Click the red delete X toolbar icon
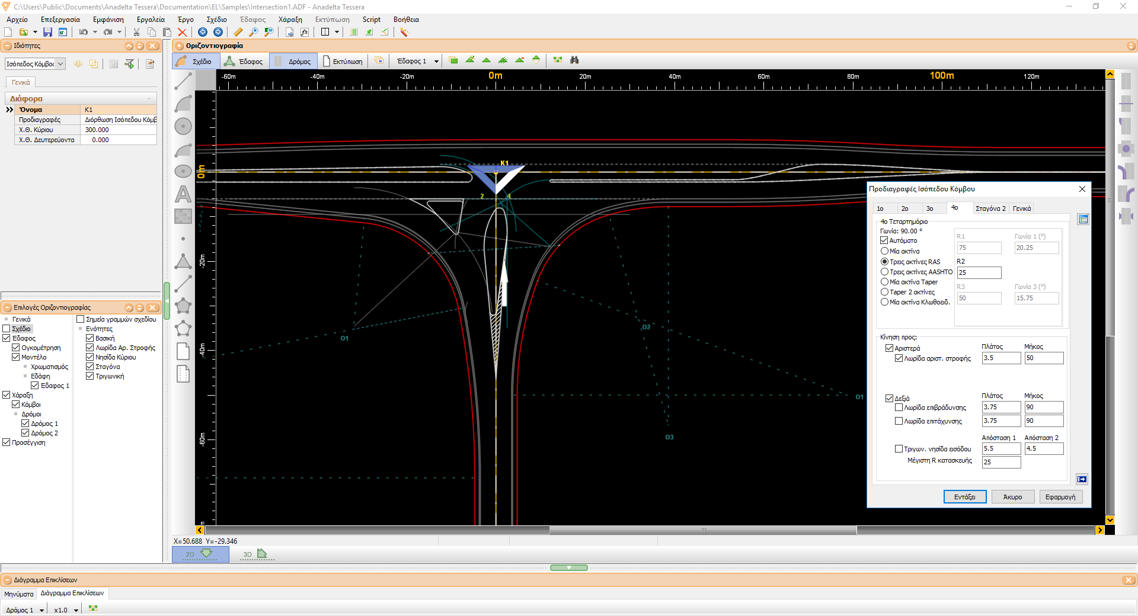This screenshot has height=616, width=1138. pos(183,32)
